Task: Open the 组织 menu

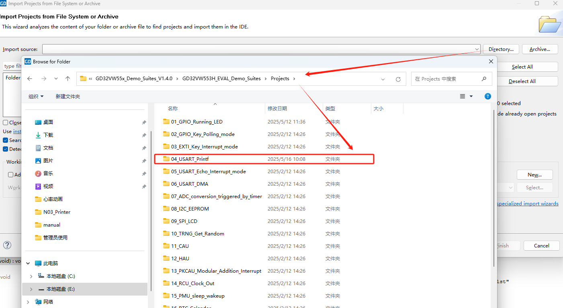Action: (x=36, y=97)
